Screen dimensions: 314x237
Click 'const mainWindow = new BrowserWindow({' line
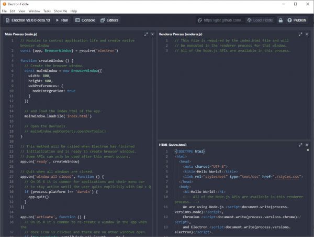[x=63, y=71]
